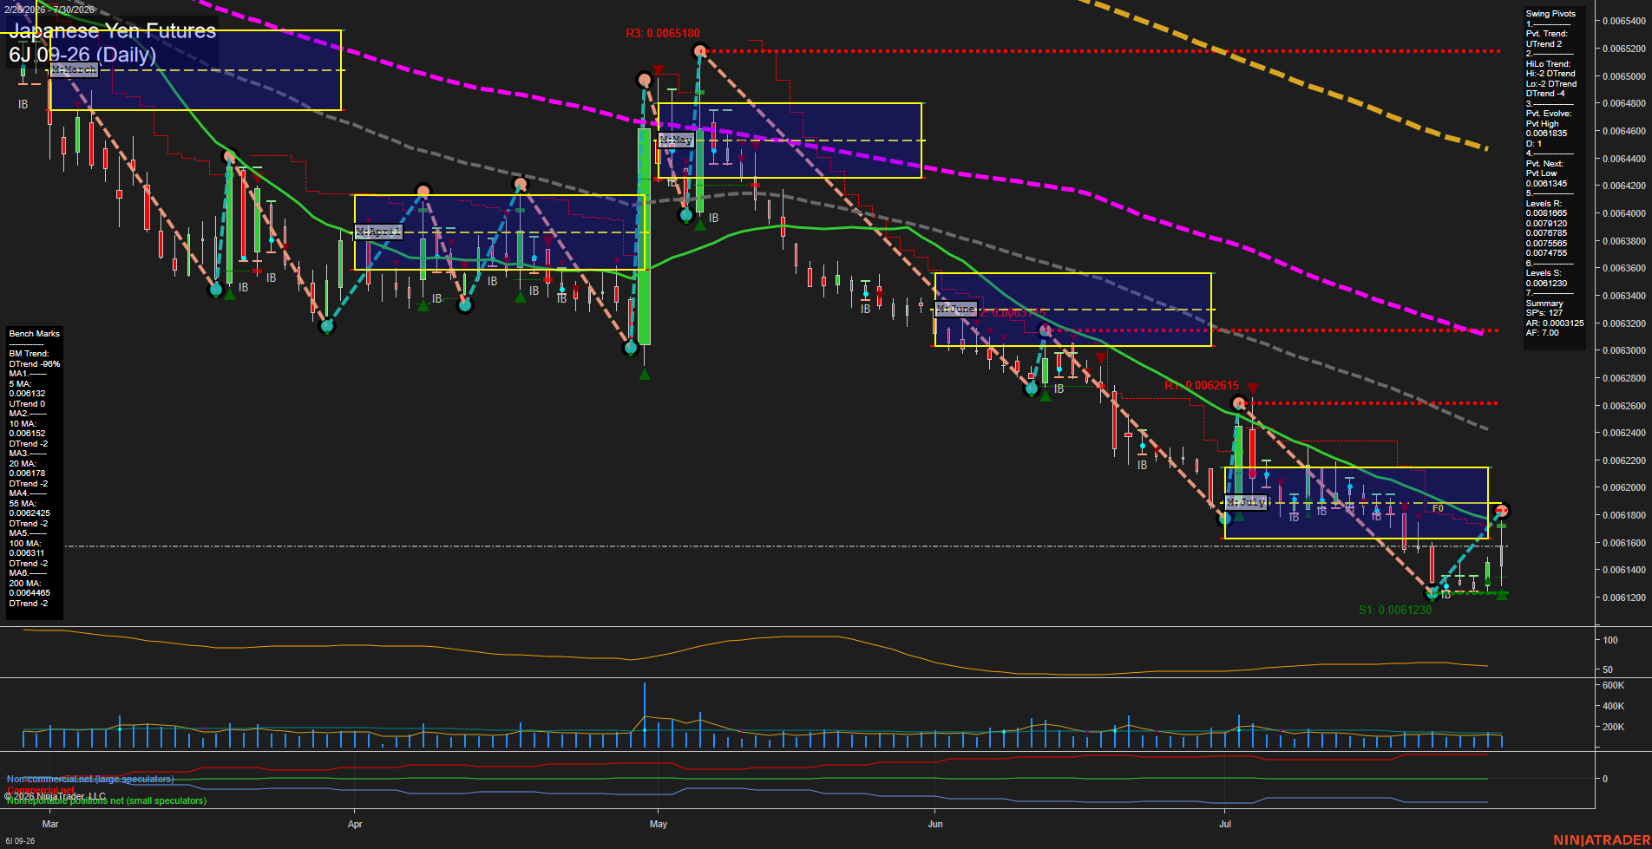
Task: Select the M:March monthly box label
Action: coord(74,69)
